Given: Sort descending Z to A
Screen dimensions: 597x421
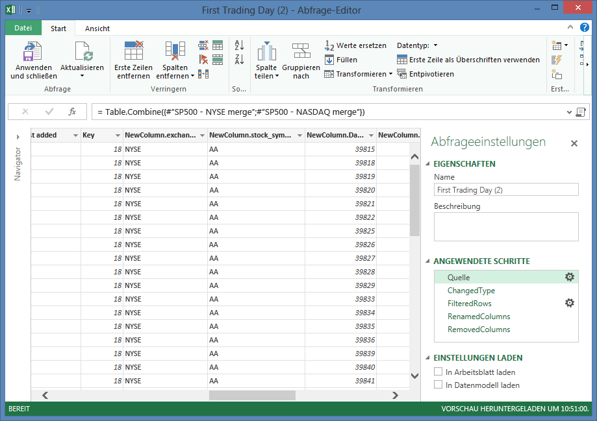Looking at the screenshot, I should point(239,59).
